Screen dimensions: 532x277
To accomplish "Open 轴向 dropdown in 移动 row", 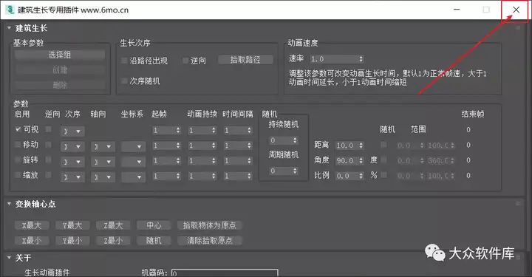I will coord(103,146).
